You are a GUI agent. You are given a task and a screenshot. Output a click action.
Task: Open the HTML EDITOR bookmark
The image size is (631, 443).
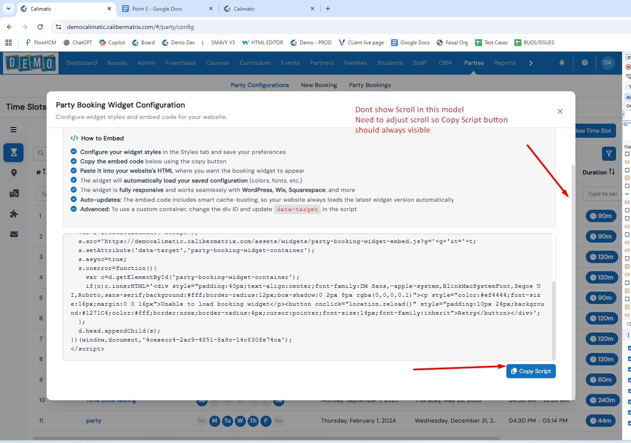[263, 43]
